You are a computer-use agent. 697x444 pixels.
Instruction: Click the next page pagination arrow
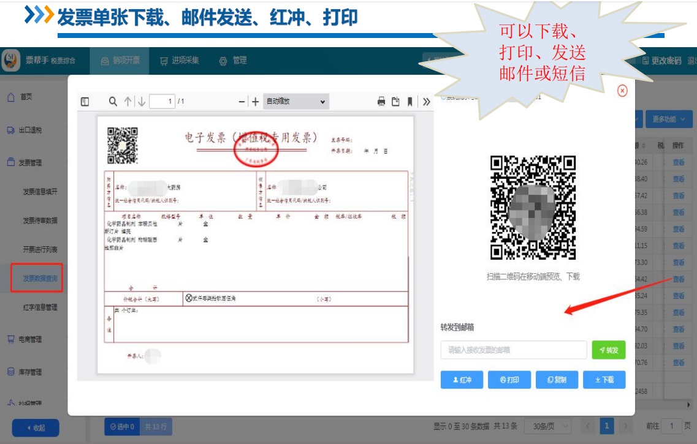[625, 426]
